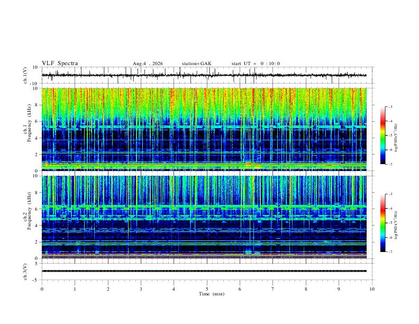Click the ch.3 waveform trace strip

tap(204, 271)
